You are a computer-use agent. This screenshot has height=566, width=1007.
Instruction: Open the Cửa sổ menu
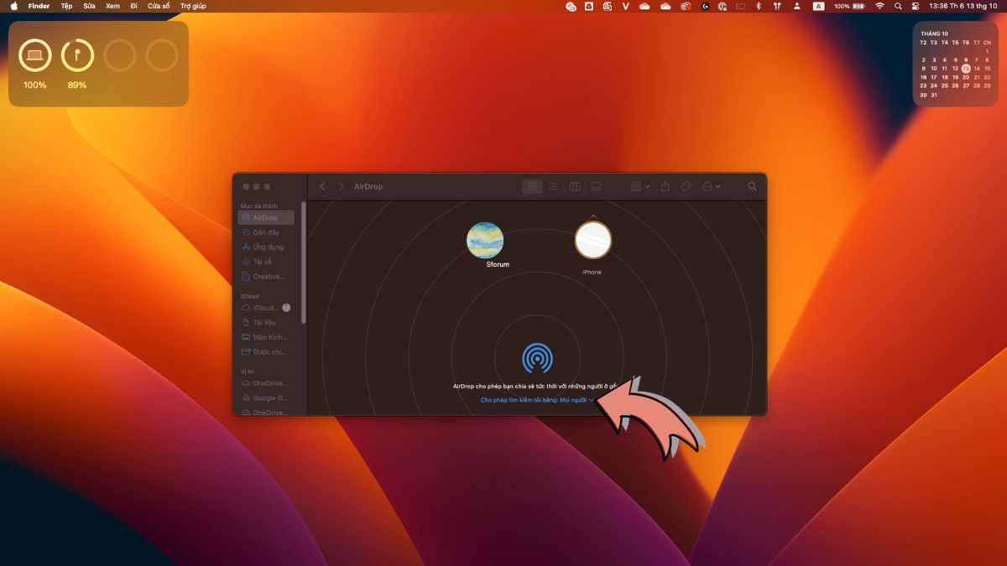pyautogui.click(x=159, y=6)
